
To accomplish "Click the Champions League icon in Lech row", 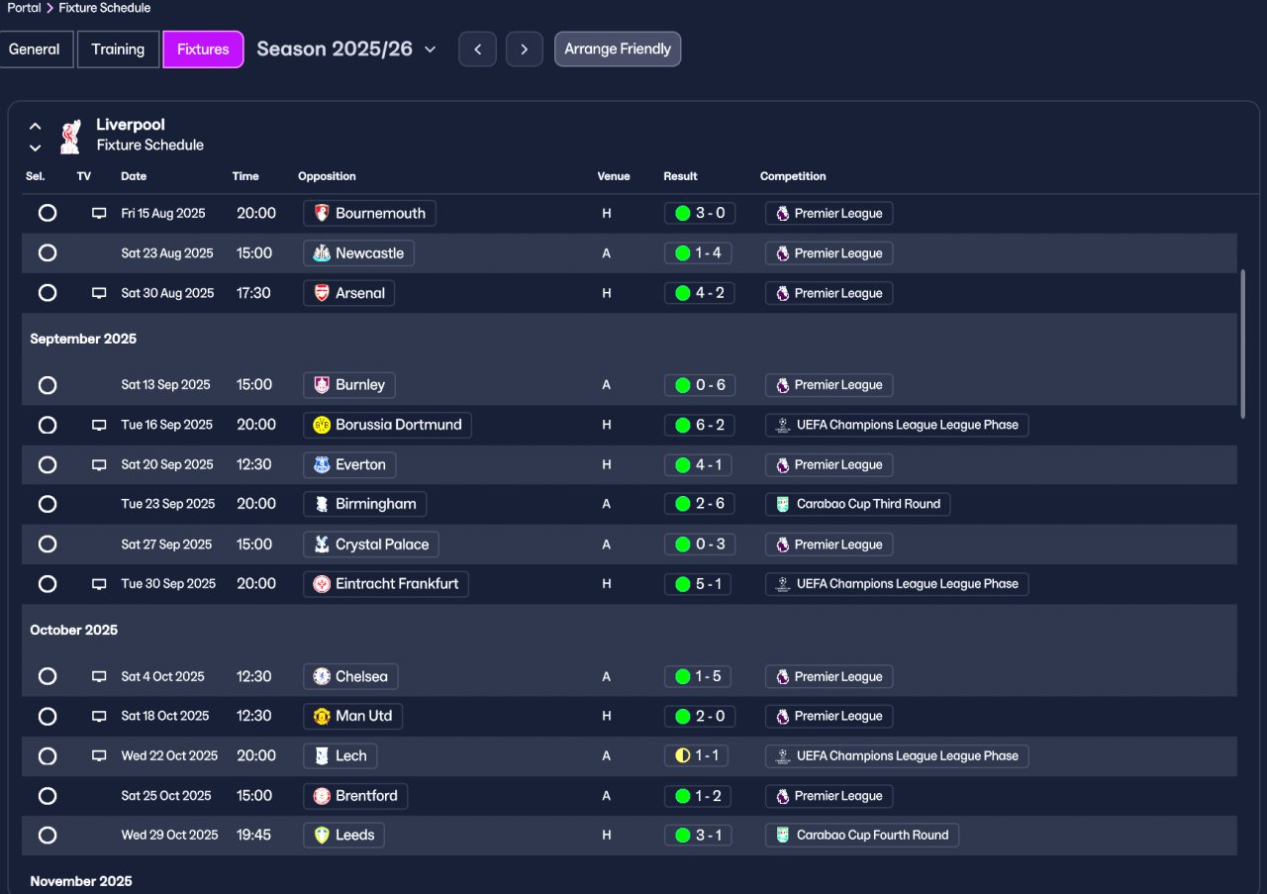I will (783, 756).
